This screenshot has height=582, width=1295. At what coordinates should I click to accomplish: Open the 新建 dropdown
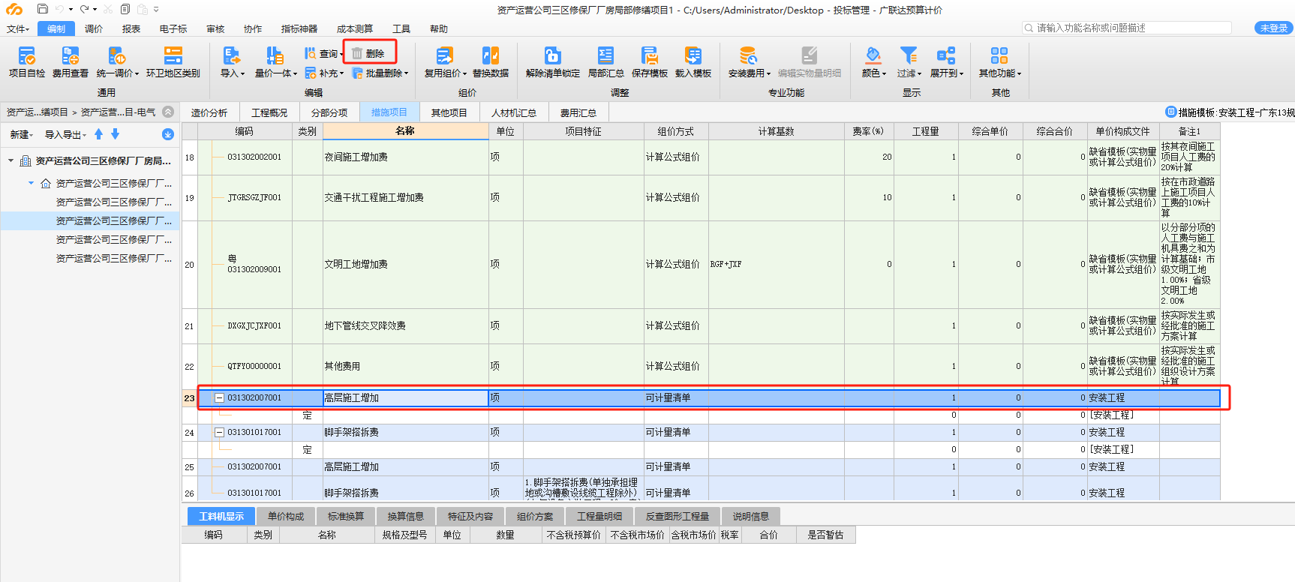point(22,135)
